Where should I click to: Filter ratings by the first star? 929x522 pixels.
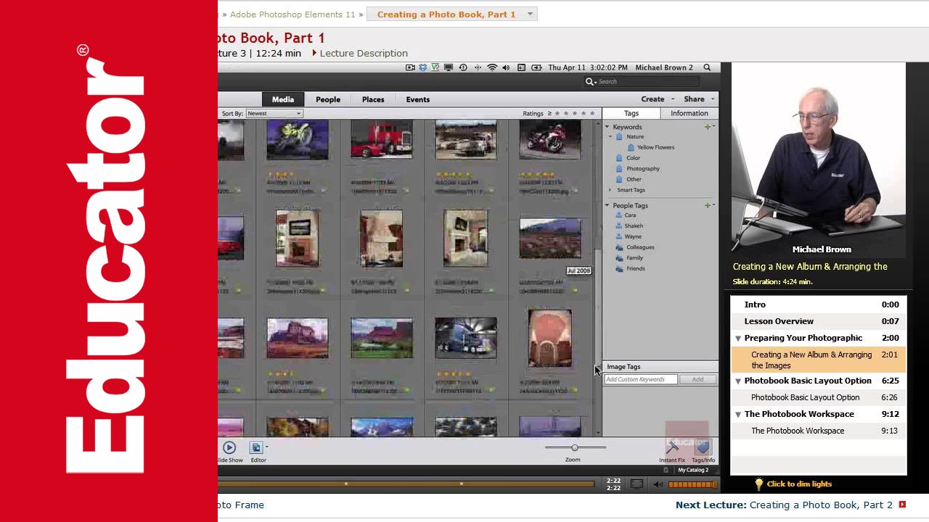(557, 113)
